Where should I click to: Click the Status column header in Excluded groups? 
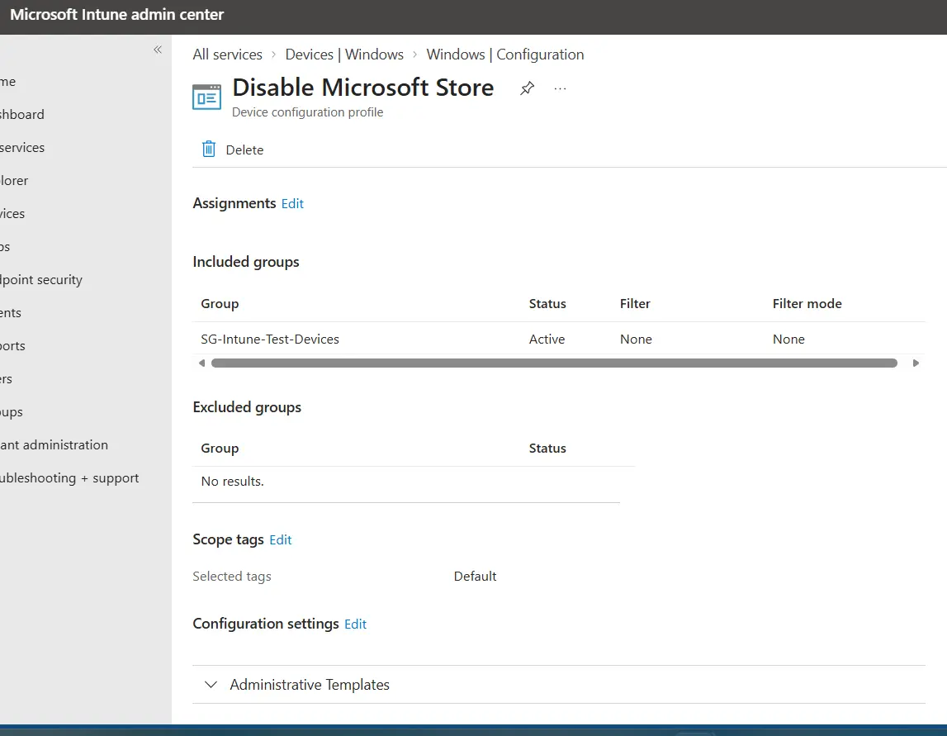tap(547, 449)
